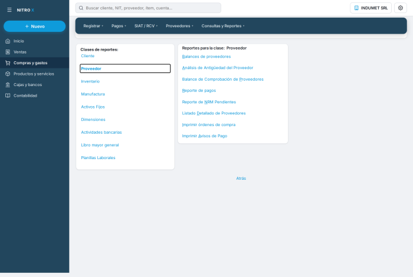Open Contabilidad section
The width and height of the screenshot is (413, 277).
(34, 95)
